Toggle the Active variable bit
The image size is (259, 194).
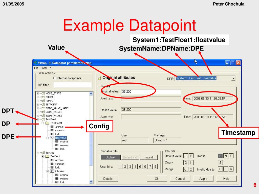coord(111,157)
